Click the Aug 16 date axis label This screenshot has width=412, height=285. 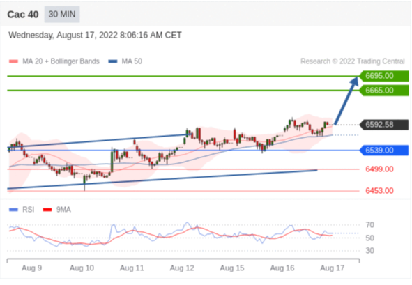tap(282, 268)
